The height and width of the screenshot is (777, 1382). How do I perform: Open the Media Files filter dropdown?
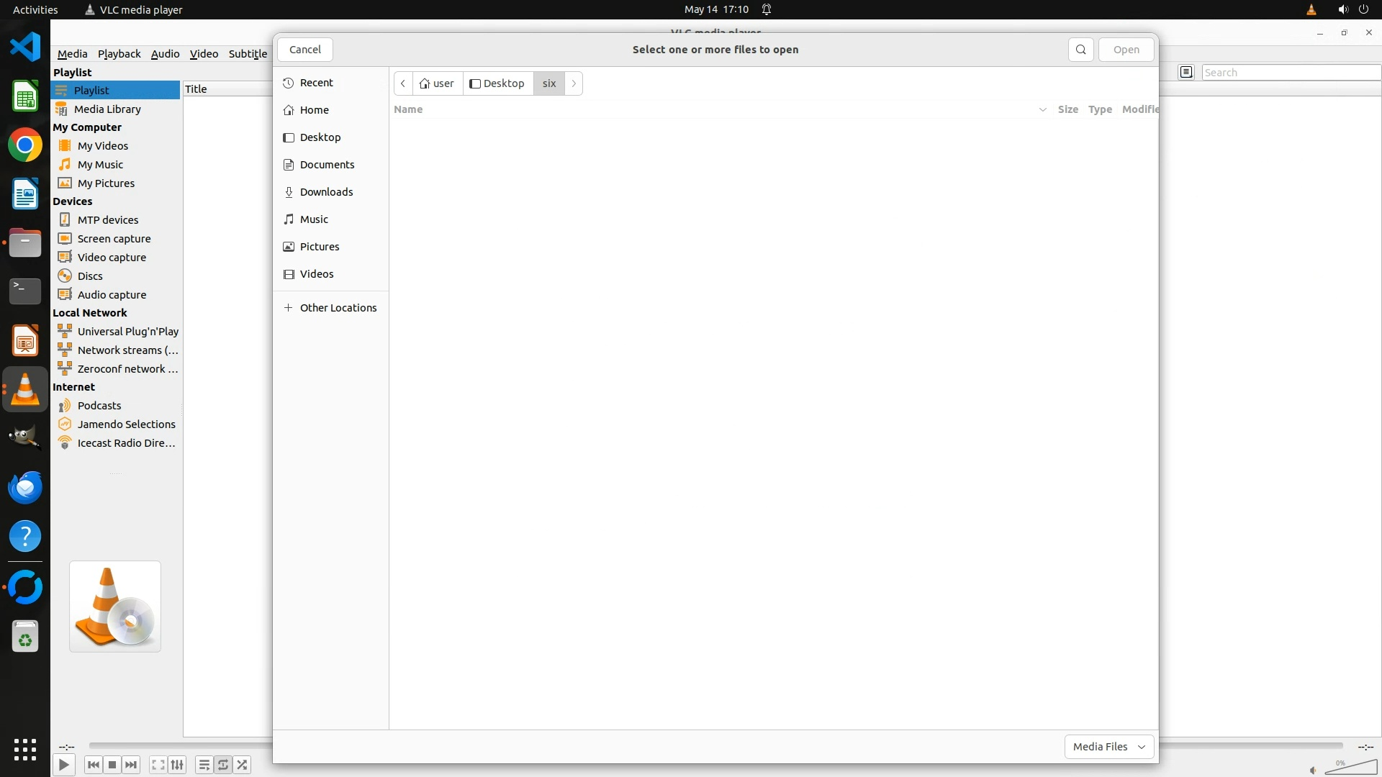tap(1108, 747)
